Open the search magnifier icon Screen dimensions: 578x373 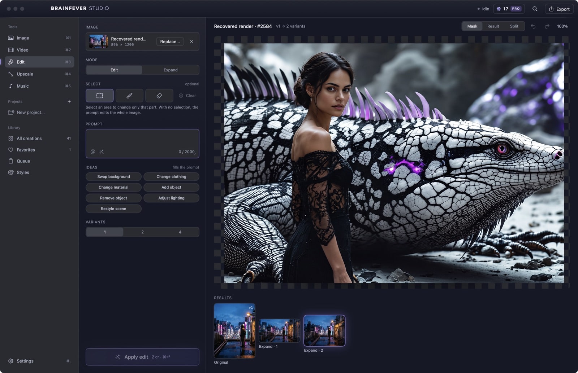coord(535,9)
